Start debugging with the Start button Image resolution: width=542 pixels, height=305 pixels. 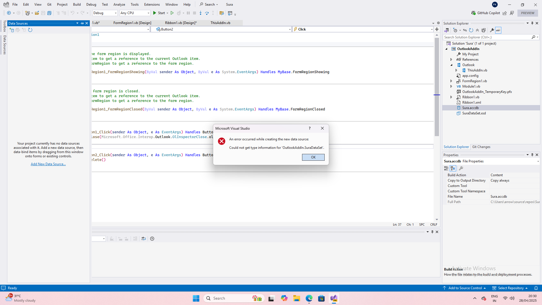point(159,13)
